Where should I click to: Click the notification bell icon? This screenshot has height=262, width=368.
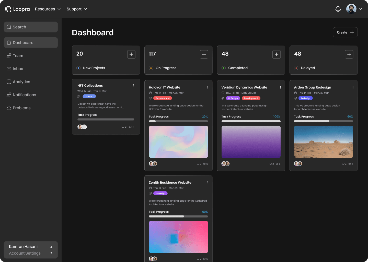[338, 9]
